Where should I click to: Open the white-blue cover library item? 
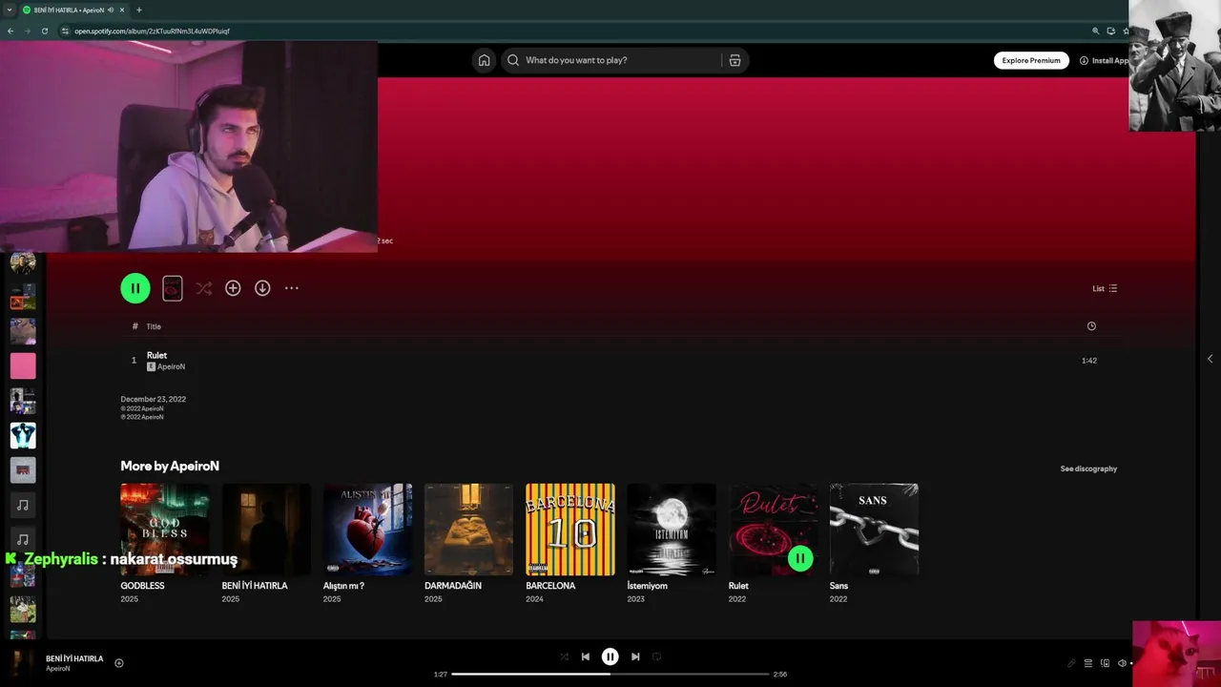point(23,435)
